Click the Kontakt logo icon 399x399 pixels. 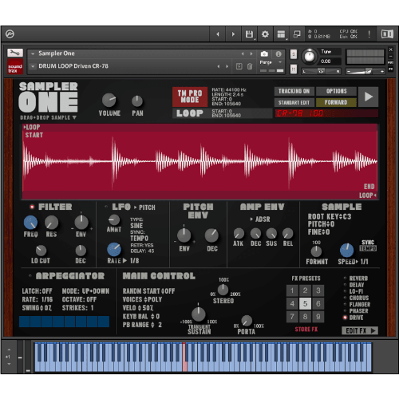point(10,34)
